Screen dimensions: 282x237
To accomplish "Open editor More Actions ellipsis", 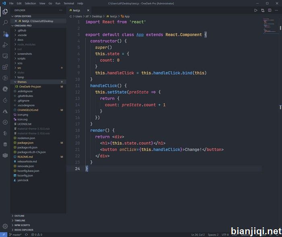I will (x=276, y=10).
